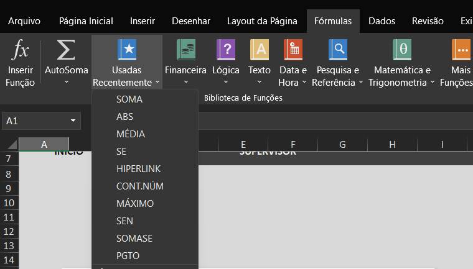Select MÉDIA in the recent functions menu
Viewport: 473px width, 269px height.
145,134
